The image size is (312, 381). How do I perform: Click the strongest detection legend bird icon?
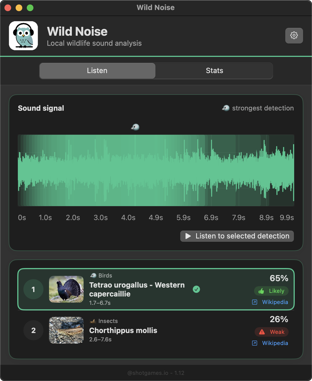click(226, 108)
